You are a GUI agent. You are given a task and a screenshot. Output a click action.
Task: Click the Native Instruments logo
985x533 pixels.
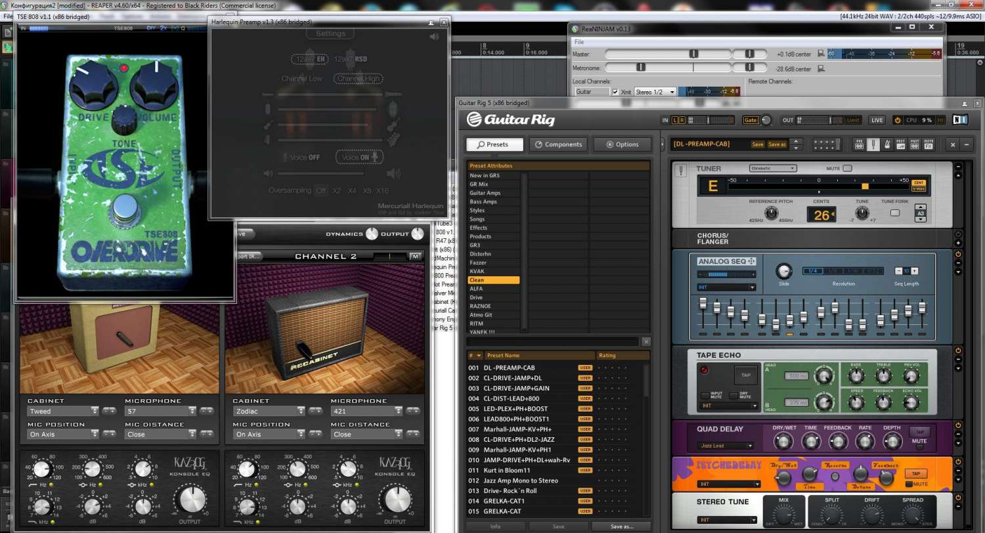[960, 120]
